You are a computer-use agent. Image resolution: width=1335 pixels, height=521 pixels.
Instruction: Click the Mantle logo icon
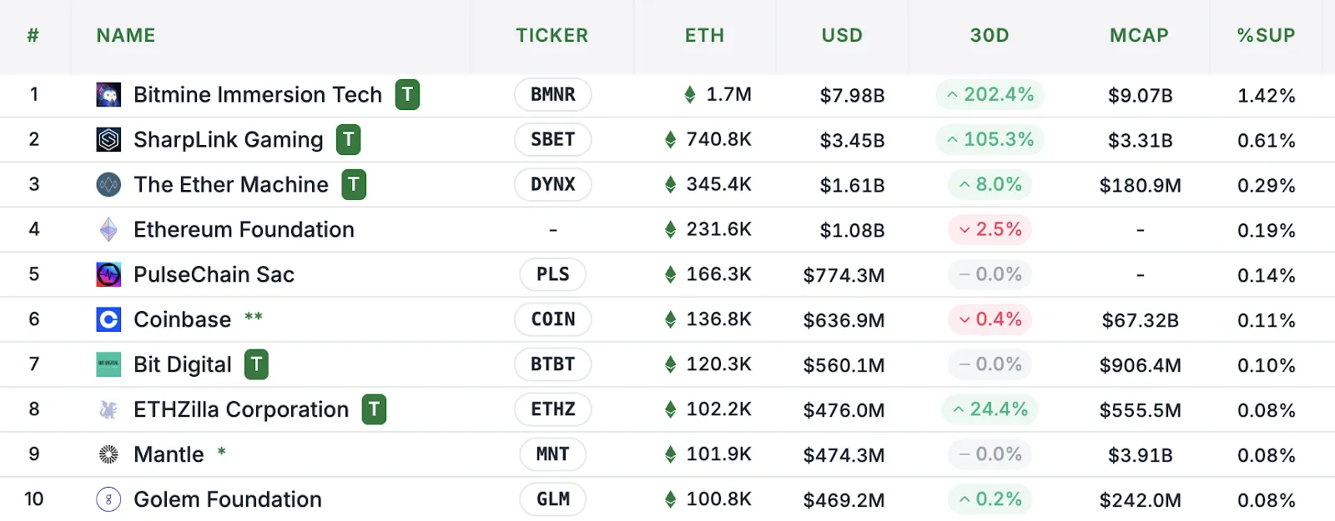108,454
